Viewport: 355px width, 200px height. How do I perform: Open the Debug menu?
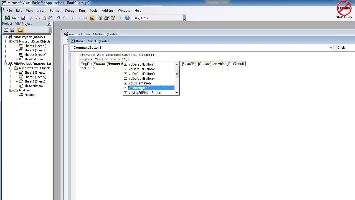[x=70, y=11]
